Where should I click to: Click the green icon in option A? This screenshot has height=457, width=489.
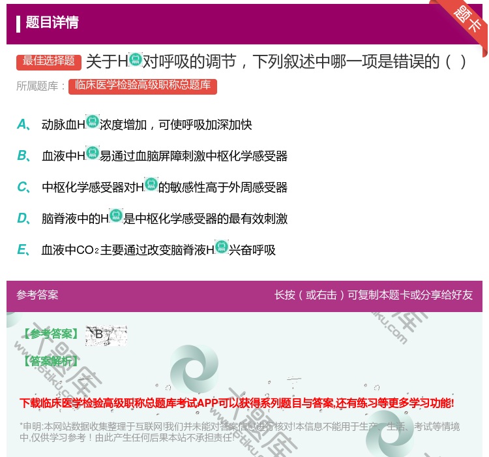pyautogui.click(x=93, y=121)
